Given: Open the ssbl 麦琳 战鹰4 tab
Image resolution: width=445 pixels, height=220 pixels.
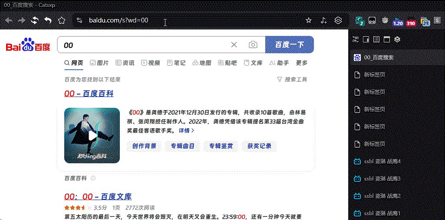Looking at the screenshot, I should coord(398,162).
